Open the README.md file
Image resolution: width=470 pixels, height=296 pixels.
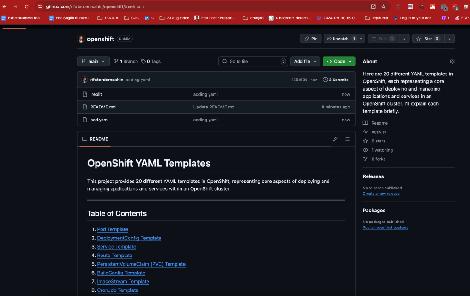[x=103, y=107]
